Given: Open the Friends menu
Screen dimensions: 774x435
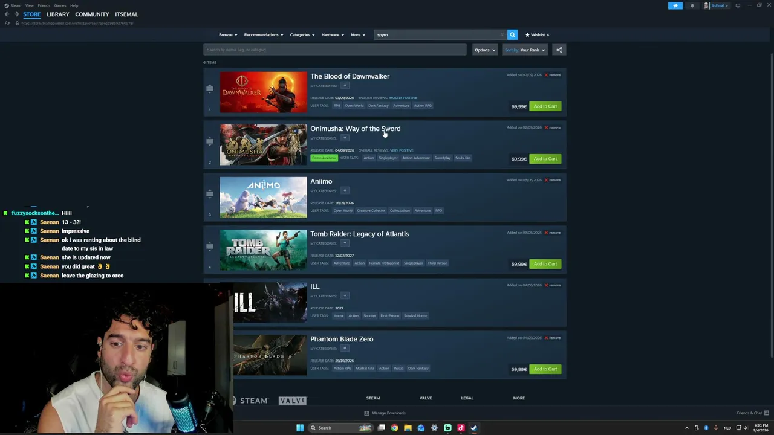Looking at the screenshot, I should click(x=44, y=5).
